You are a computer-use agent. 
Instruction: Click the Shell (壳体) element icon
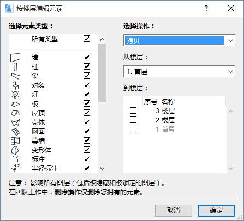tap(15, 122)
